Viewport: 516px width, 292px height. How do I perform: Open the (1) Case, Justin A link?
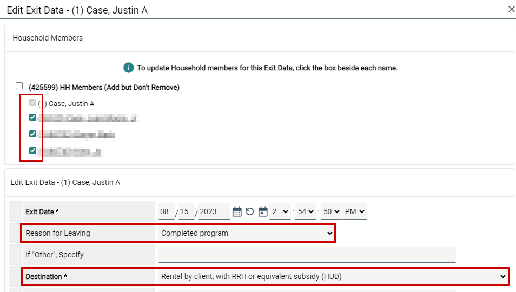point(66,104)
